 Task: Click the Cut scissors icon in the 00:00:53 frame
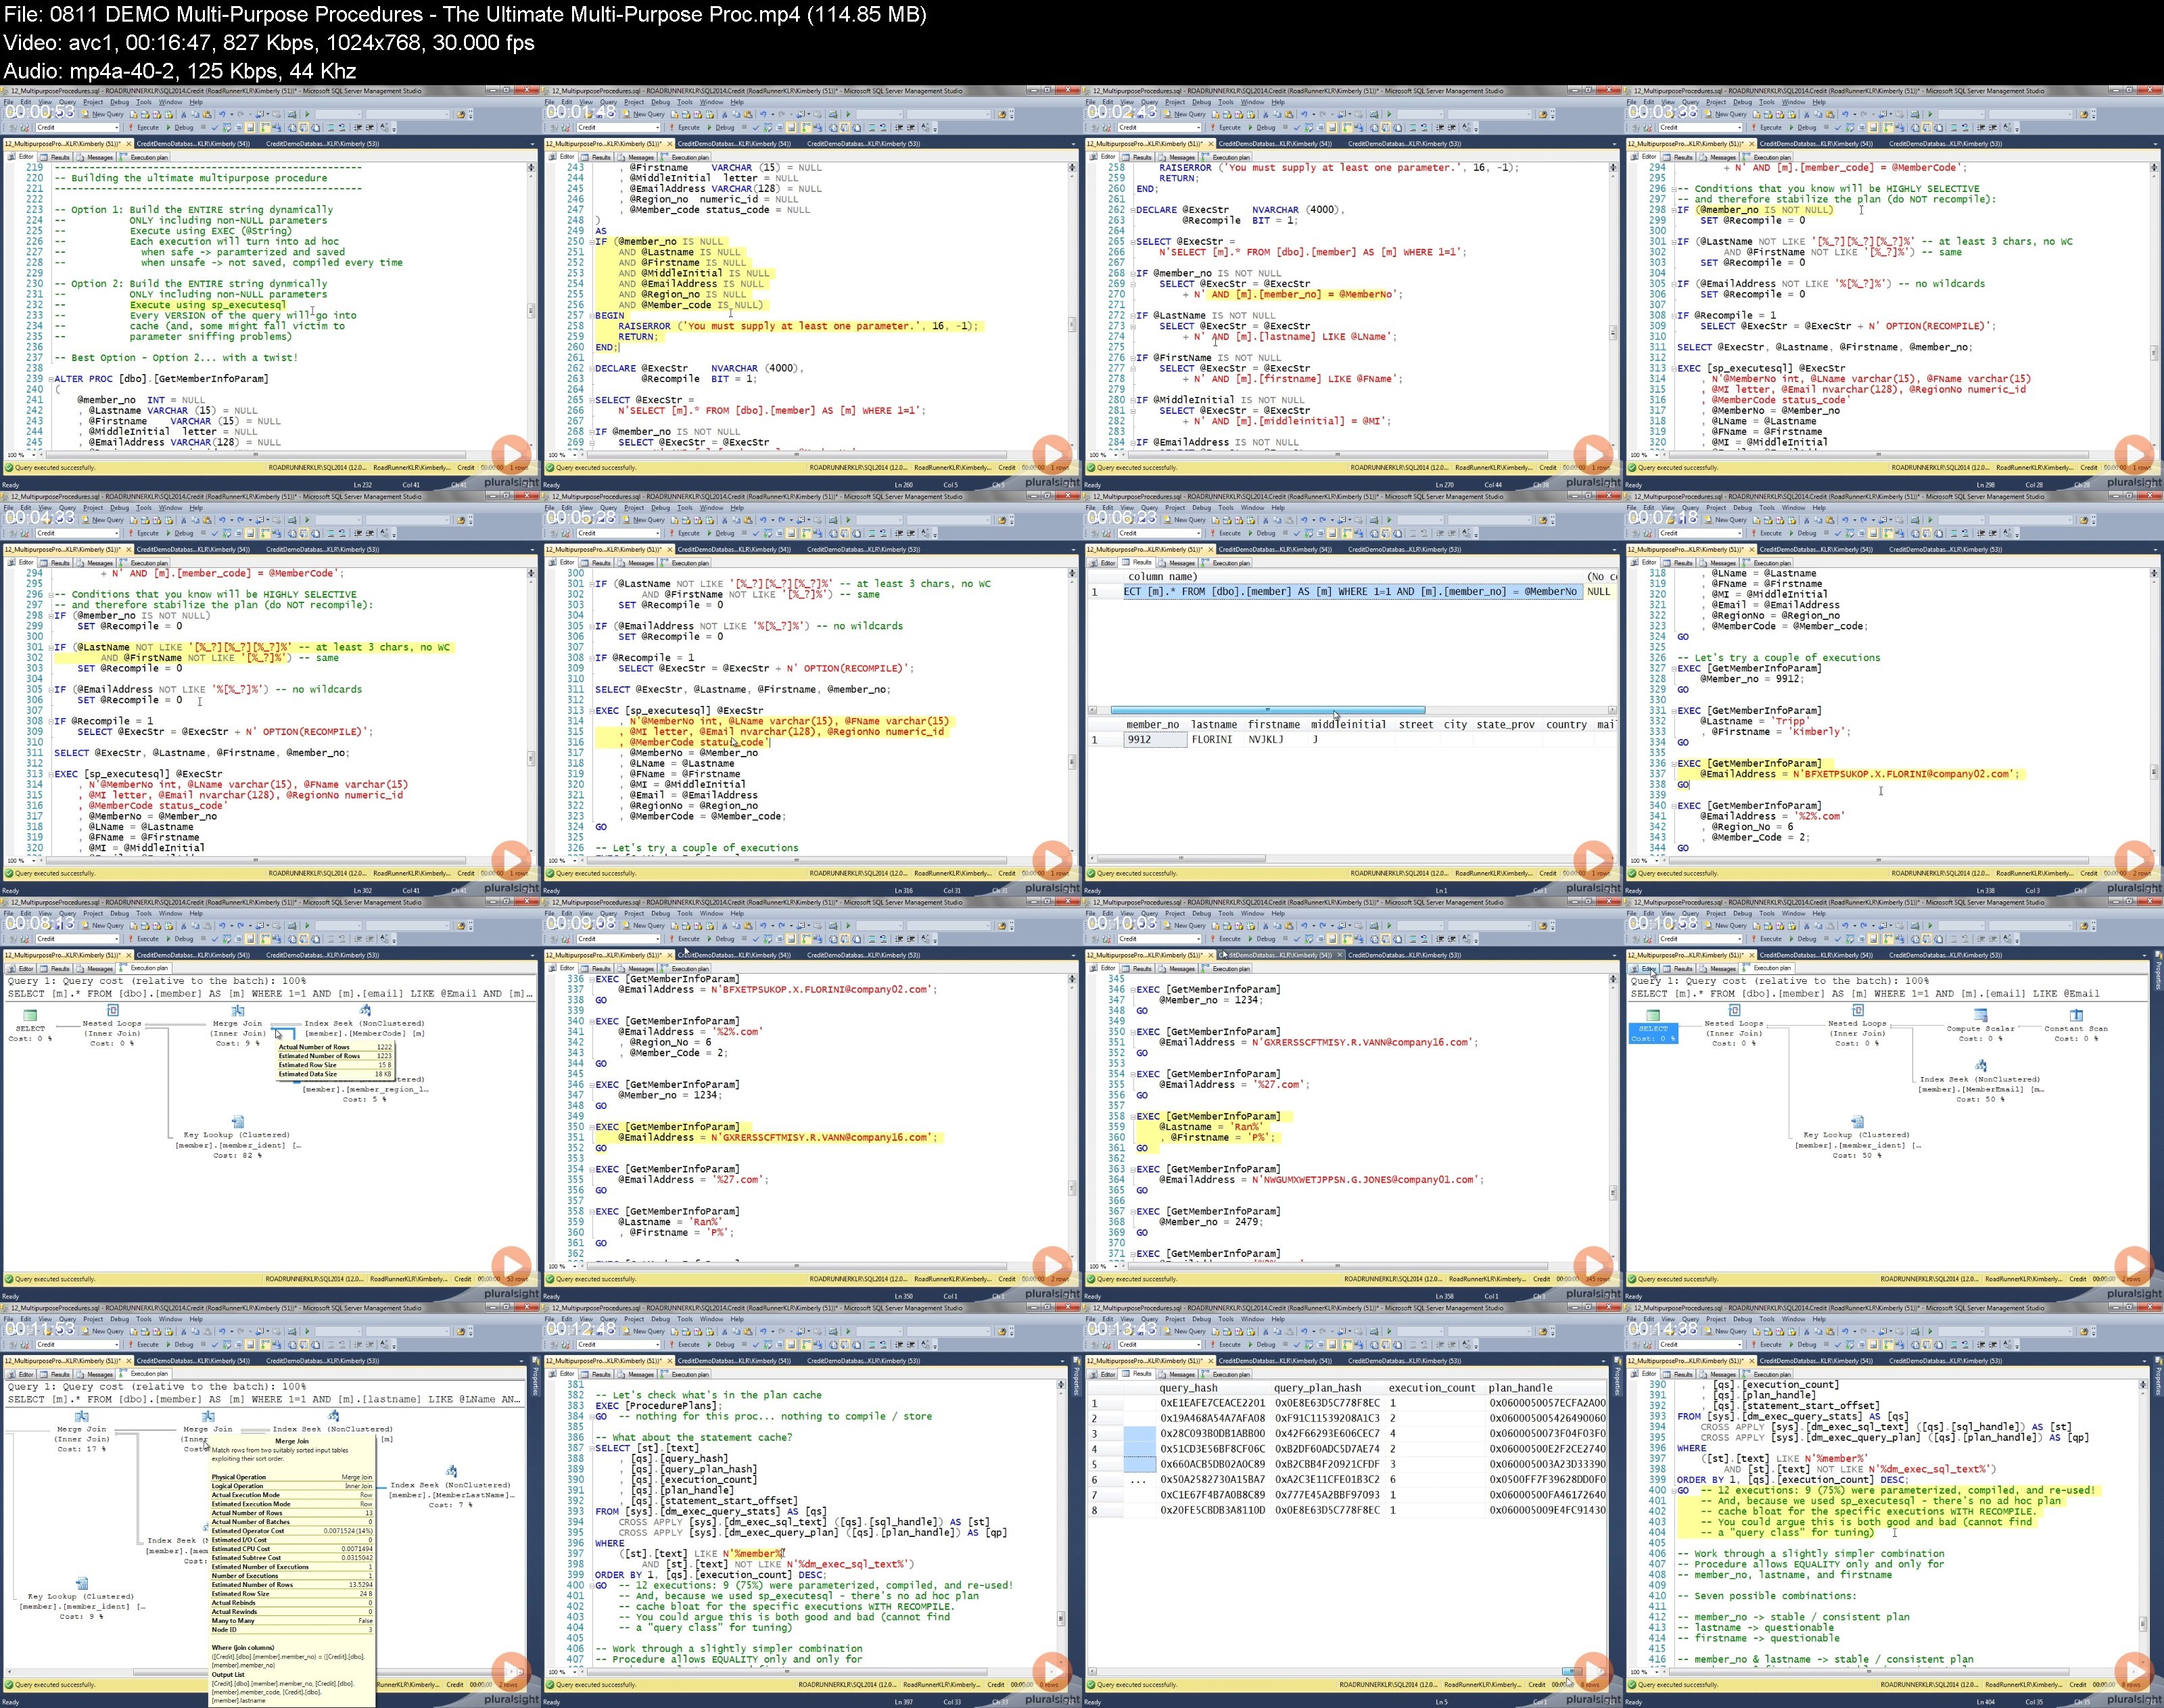pyautogui.click(x=183, y=114)
